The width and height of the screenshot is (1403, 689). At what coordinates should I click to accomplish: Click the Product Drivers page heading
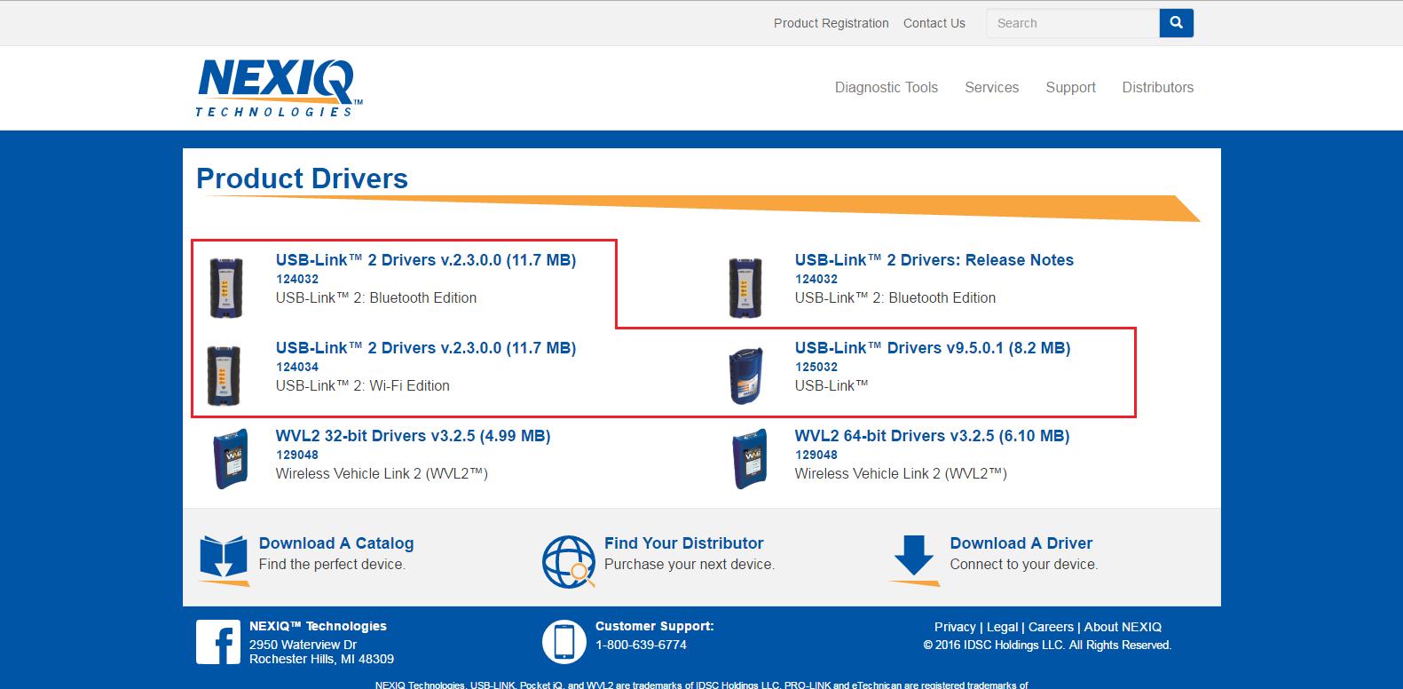click(302, 178)
